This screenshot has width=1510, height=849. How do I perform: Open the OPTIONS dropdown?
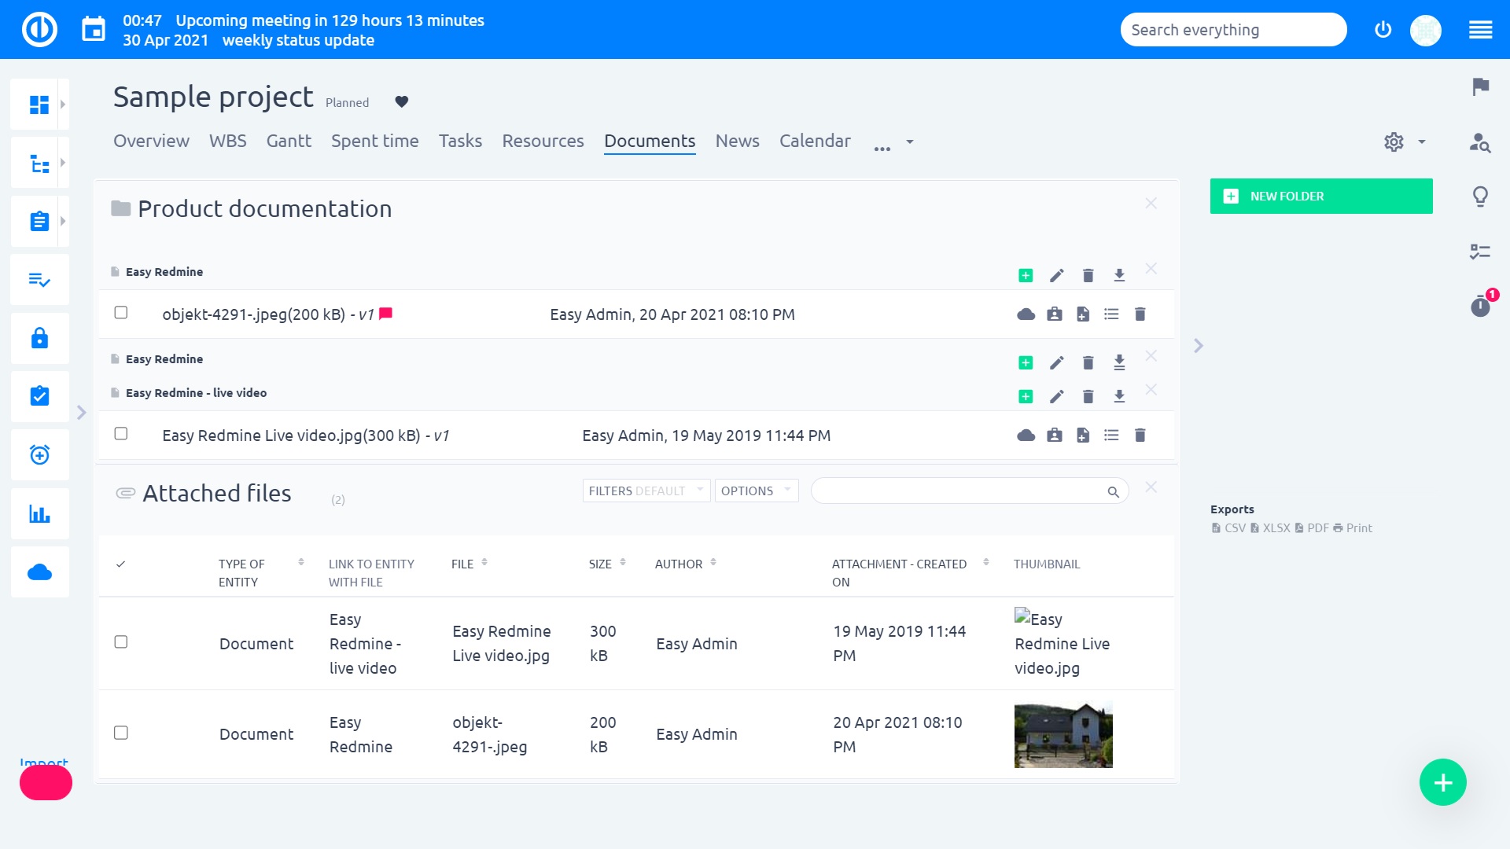pos(756,491)
